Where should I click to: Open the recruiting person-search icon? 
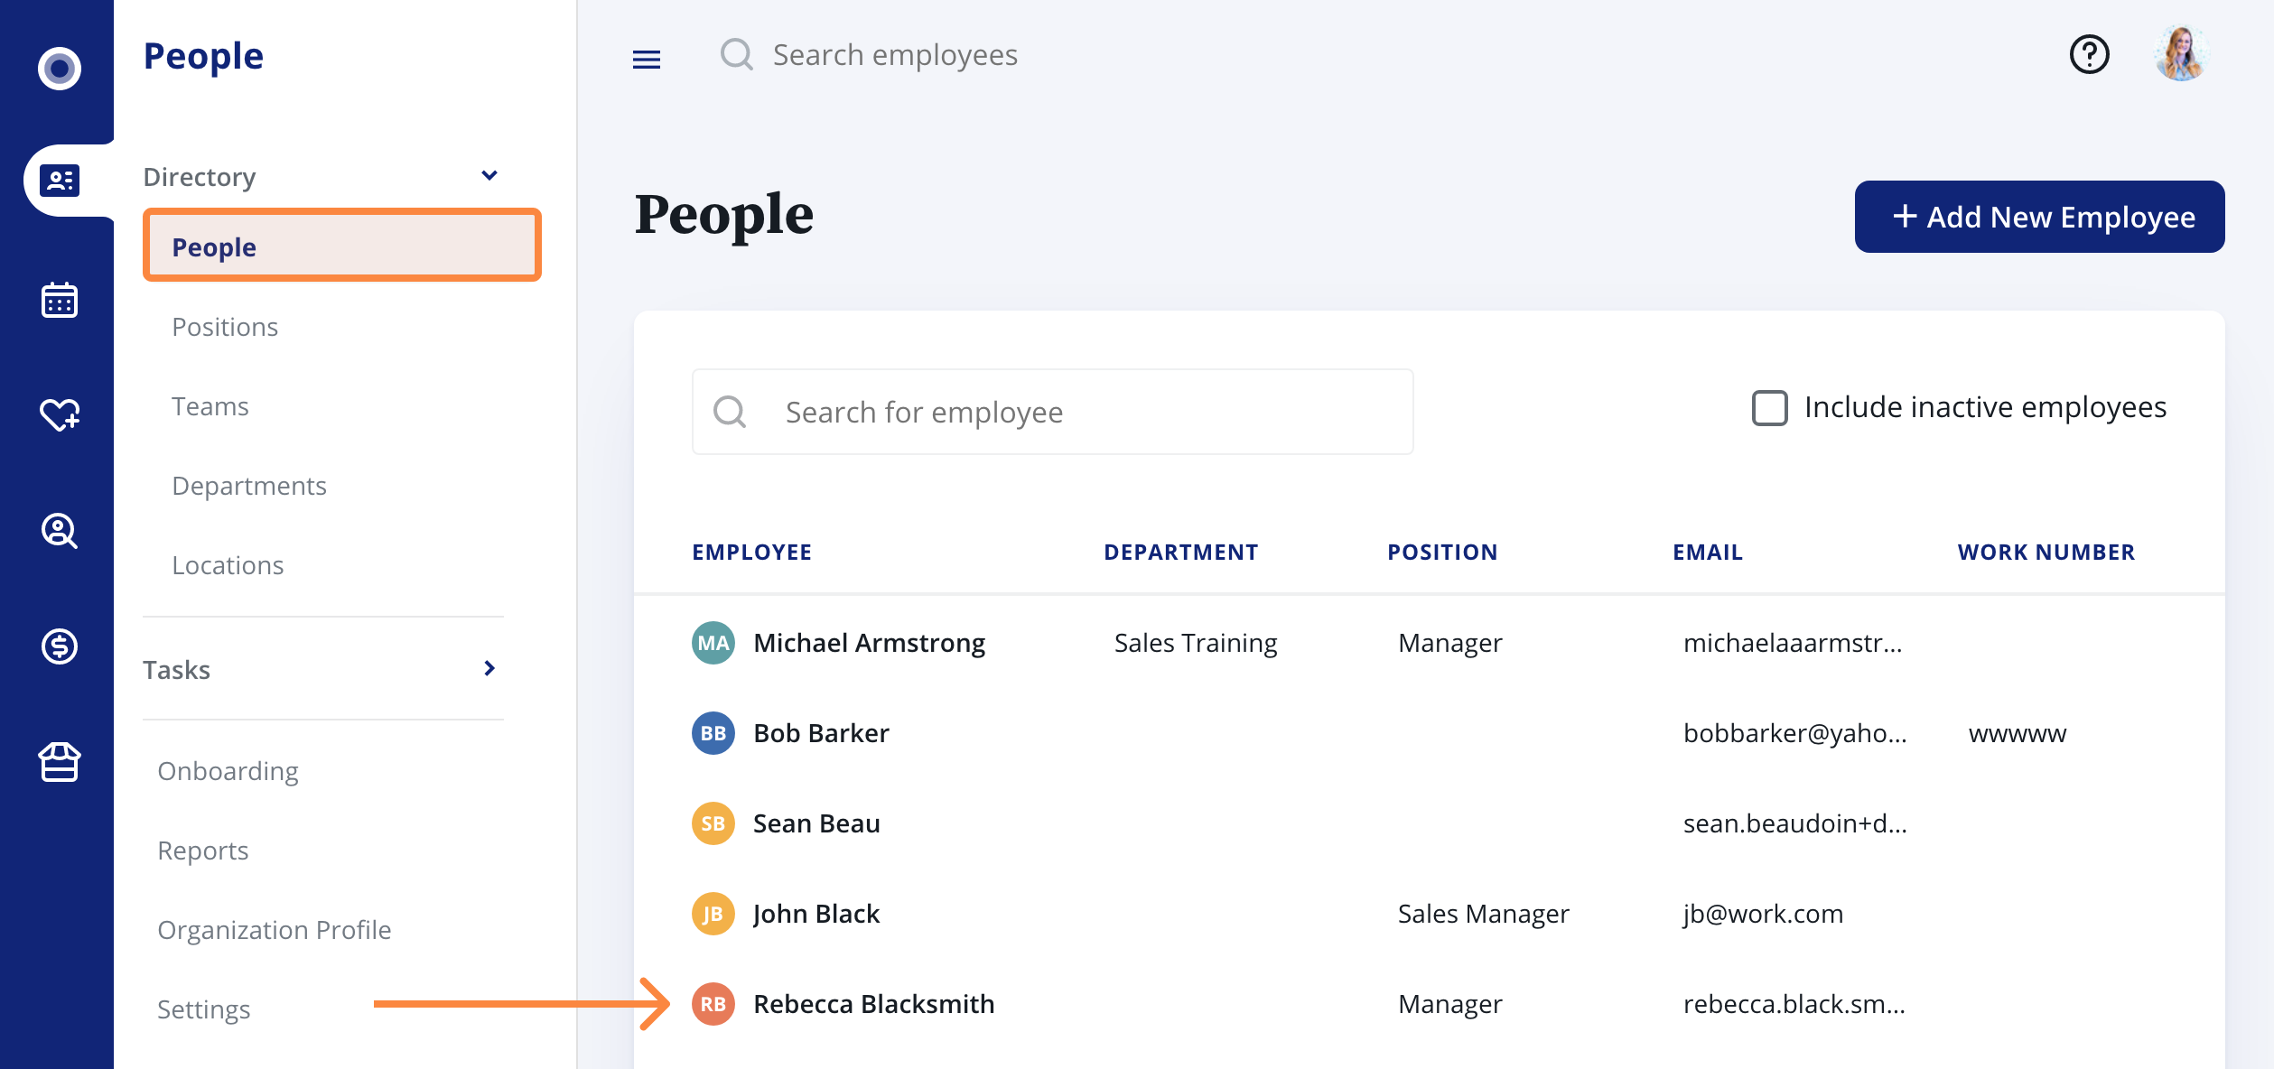(x=58, y=531)
